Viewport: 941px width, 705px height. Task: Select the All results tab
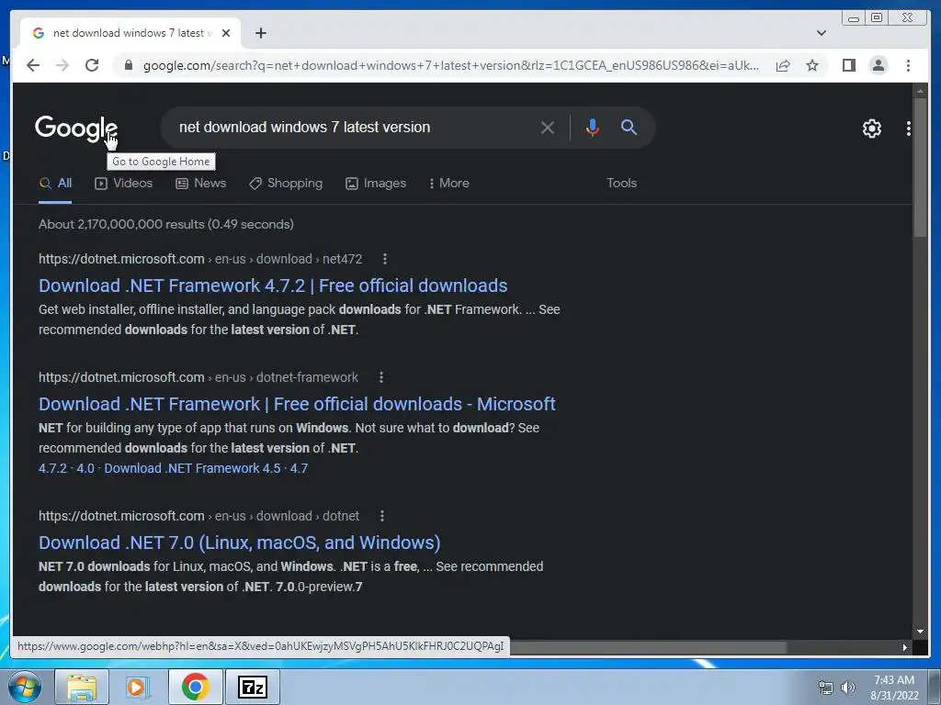(55, 184)
